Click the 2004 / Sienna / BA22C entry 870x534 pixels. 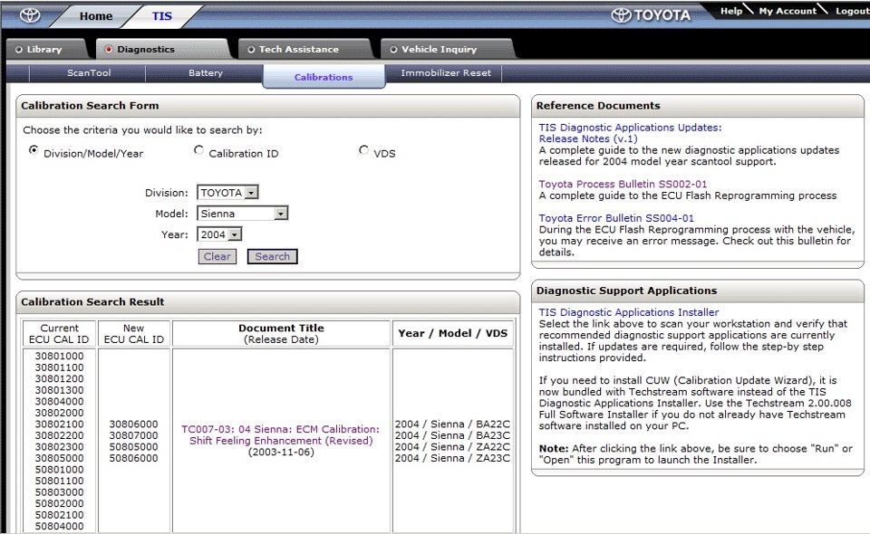[x=452, y=424]
